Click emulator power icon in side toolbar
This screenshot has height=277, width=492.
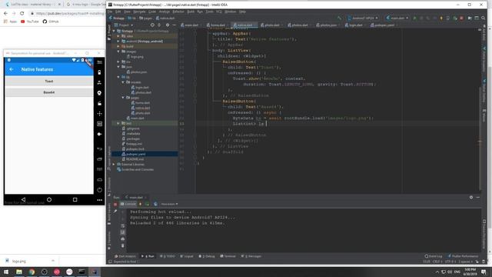coord(99,190)
